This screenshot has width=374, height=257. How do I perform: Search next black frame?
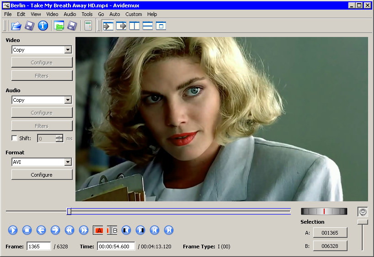(x=140, y=230)
